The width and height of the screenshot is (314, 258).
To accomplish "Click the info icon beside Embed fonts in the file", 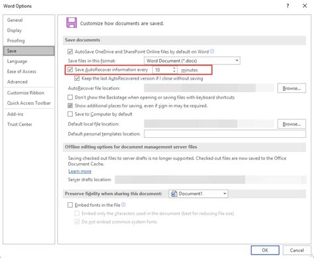I will click(x=123, y=205).
